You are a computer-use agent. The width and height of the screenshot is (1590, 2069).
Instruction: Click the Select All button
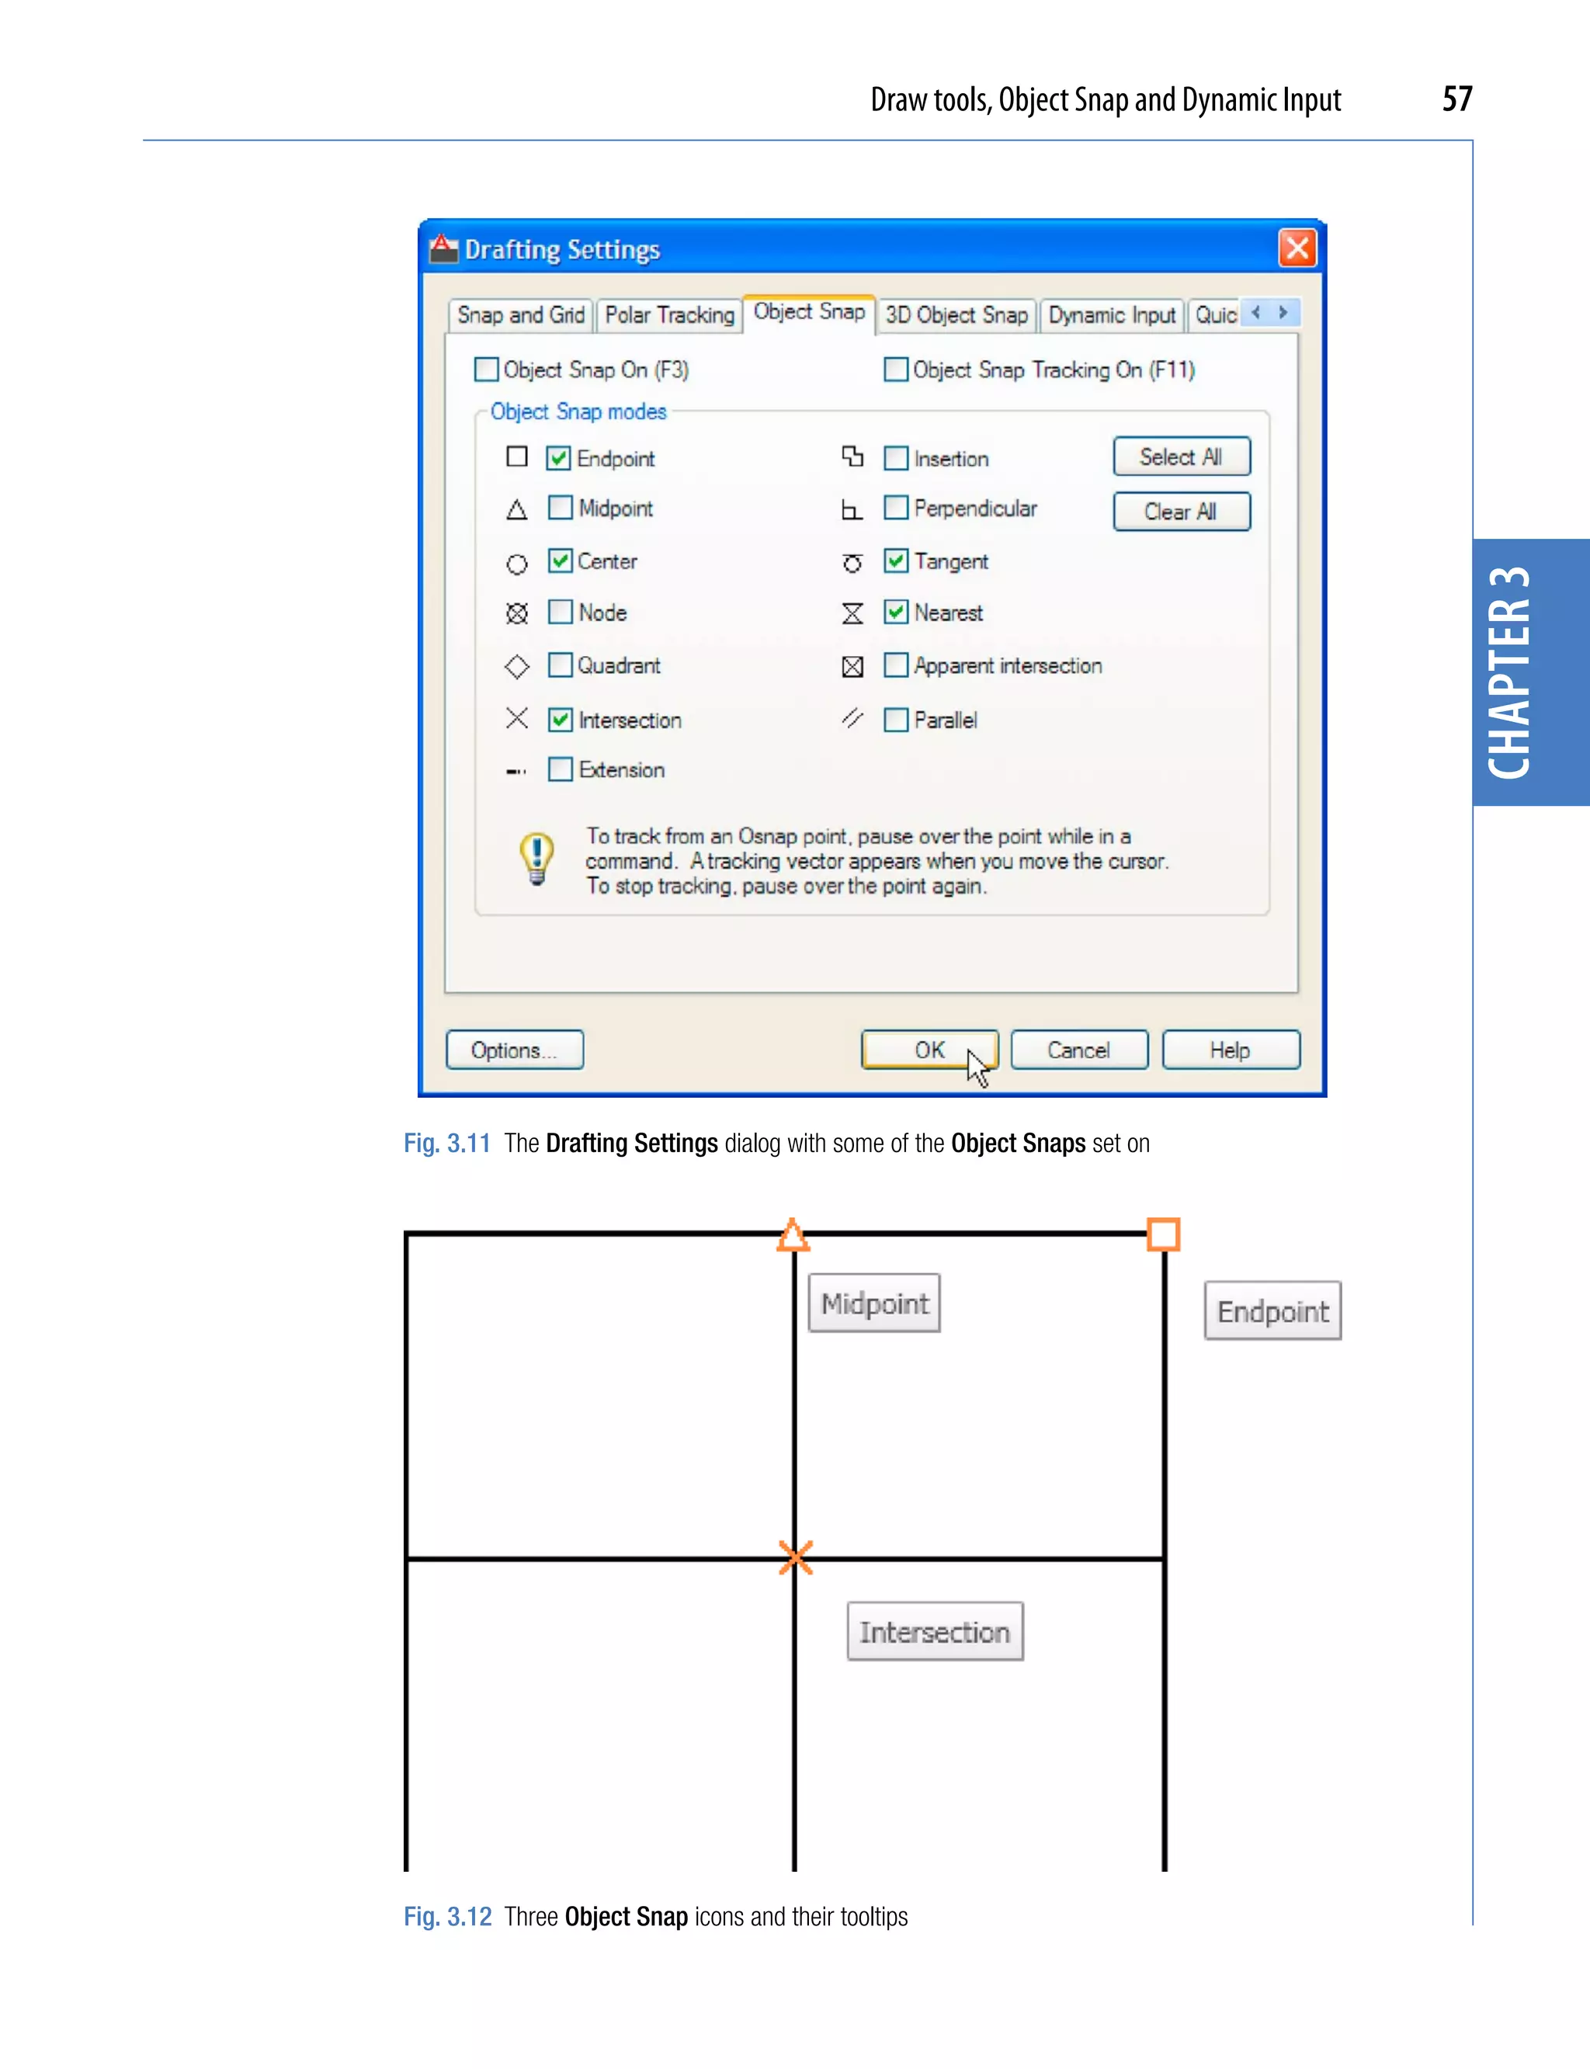coord(1181,457)
